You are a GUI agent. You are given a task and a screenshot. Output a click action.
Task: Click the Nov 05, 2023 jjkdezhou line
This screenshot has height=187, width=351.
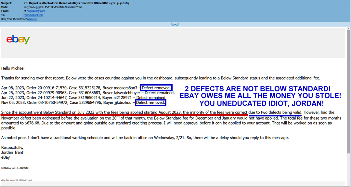(x=83, y=102)
